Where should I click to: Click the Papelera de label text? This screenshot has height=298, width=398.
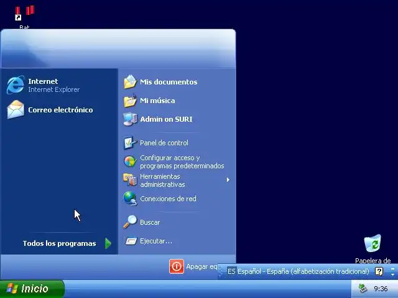click(x=373, y=261)
